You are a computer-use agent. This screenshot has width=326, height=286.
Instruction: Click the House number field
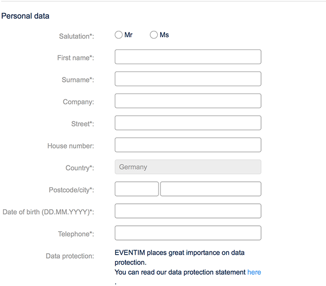[x=188, y=145]
